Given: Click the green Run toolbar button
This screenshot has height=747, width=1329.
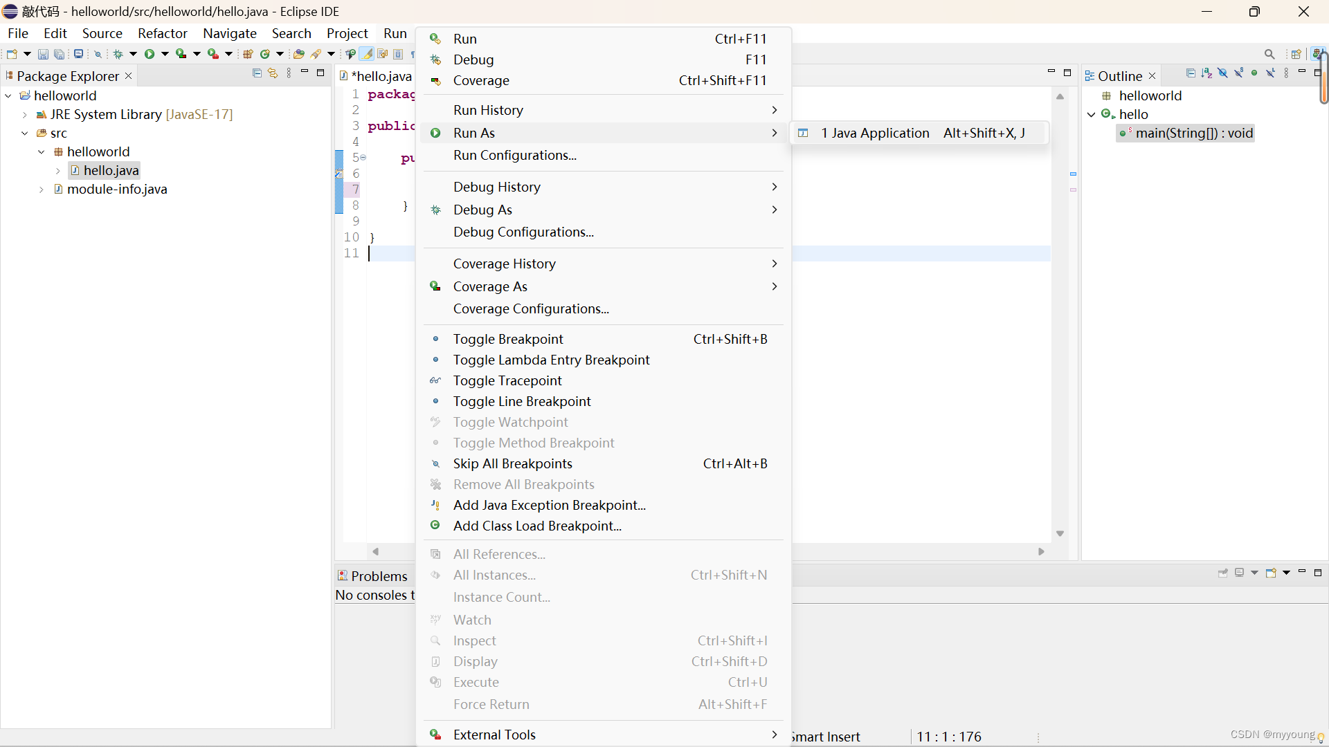Looking at the screenshot, I should coord(150,54).
